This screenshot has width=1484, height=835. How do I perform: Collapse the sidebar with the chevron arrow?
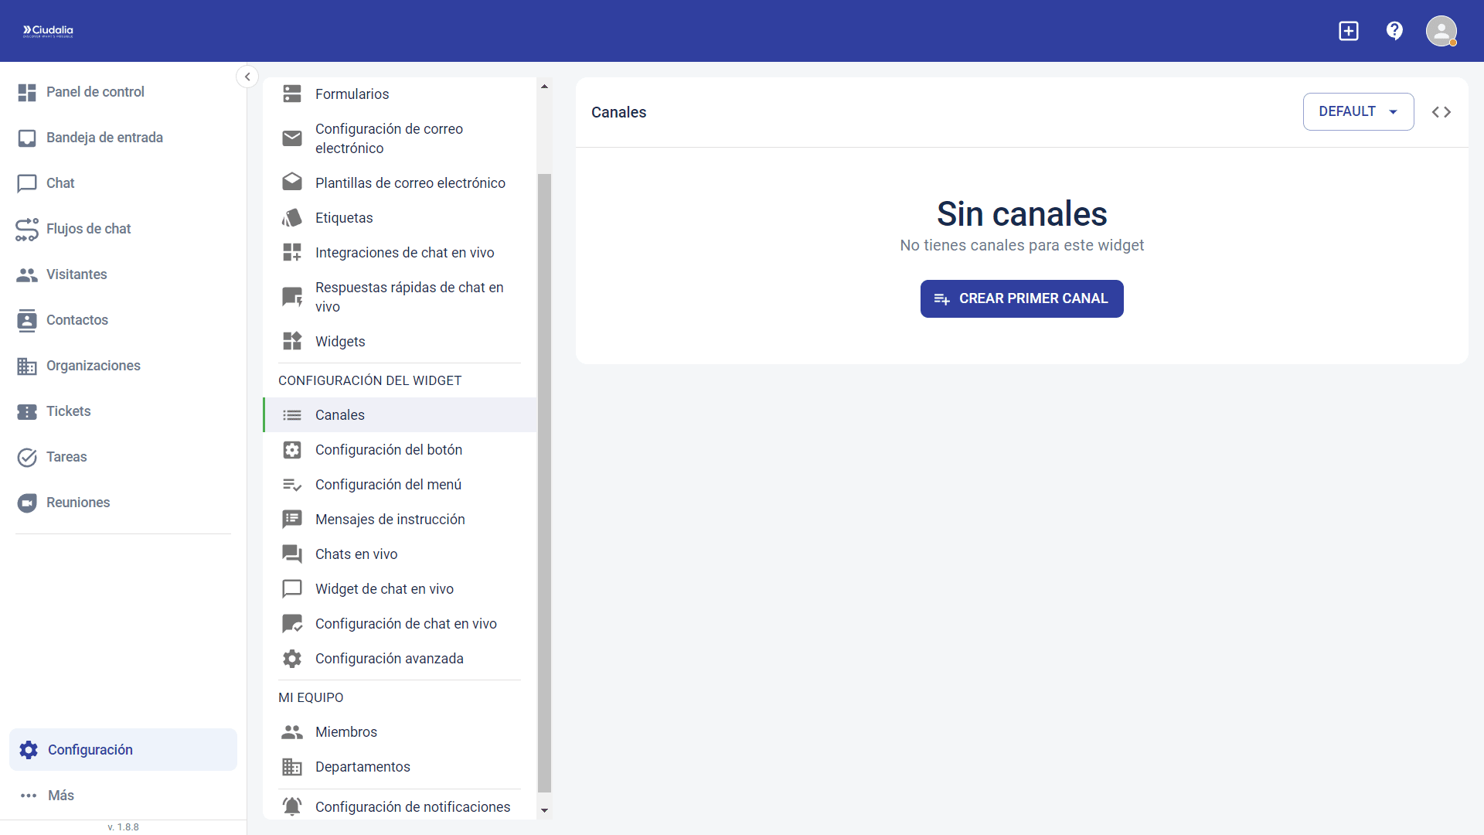(247, 77)
